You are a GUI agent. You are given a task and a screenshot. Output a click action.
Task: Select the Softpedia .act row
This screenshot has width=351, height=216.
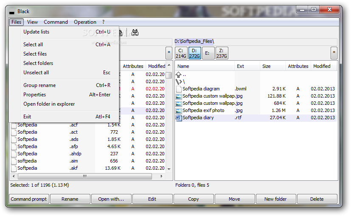click(88, 132)
